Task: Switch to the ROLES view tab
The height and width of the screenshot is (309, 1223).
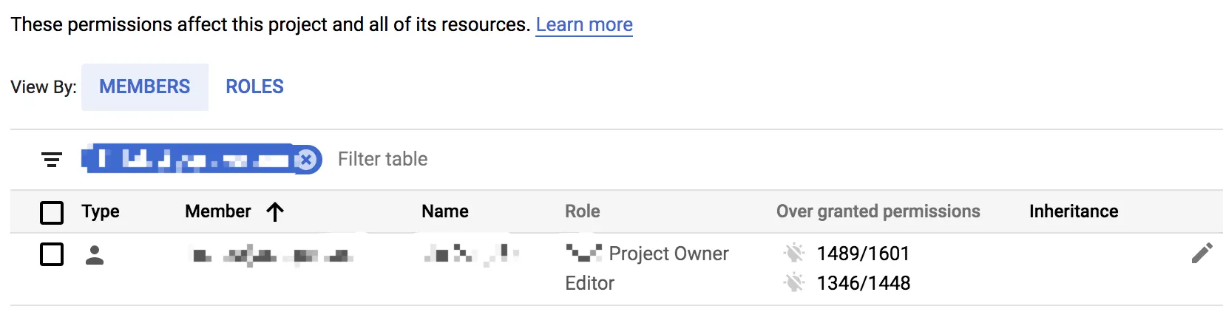Action: click(x=254, y=87)
